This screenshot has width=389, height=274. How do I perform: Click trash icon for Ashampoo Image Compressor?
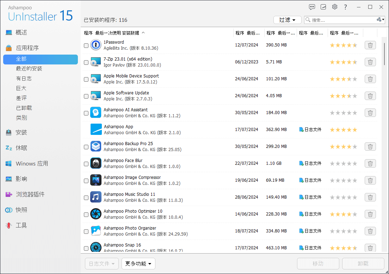click(370, 180)
